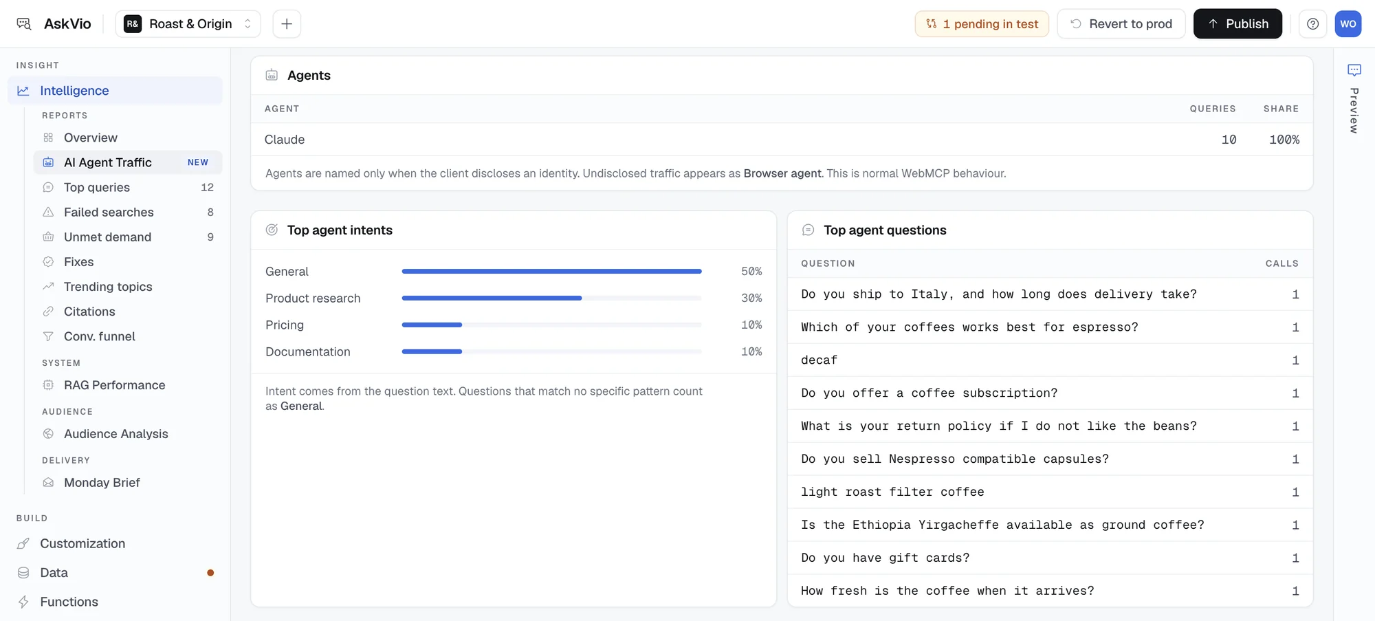Select the 'Do you ship to Italy' question
Screen dimensions: 1375x621
pyautogui.click(x=1050, y=294)
